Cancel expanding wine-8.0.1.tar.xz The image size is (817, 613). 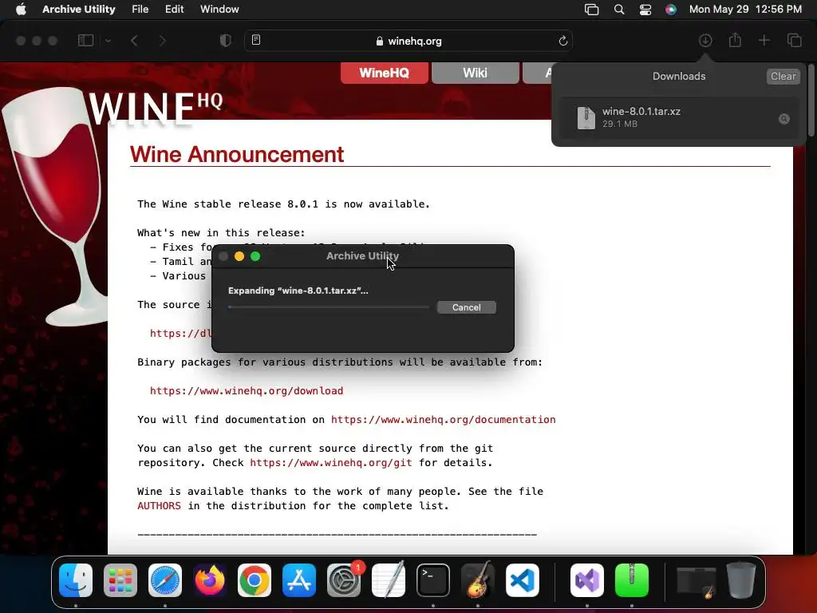[466, 307]
